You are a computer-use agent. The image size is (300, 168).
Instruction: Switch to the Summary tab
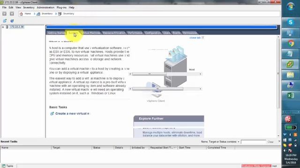point(73,33)
